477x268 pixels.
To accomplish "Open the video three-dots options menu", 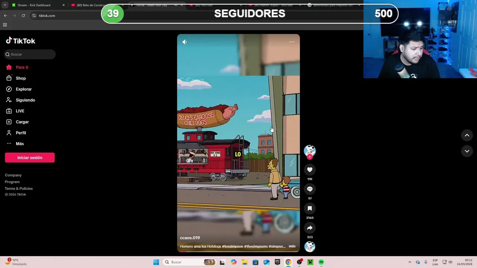I will [292, 42].
